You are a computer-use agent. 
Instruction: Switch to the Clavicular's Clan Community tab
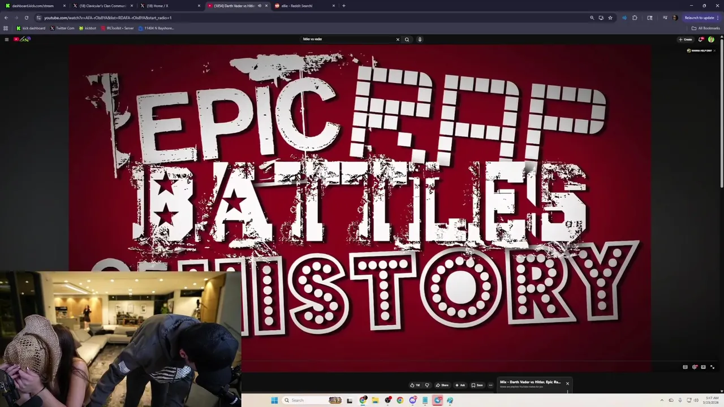click(102, 6)
